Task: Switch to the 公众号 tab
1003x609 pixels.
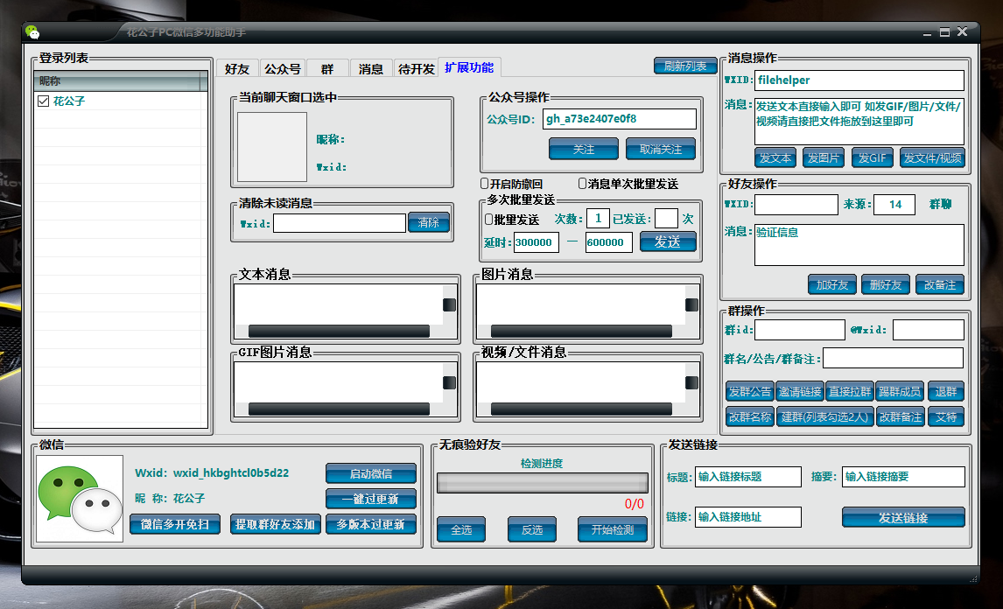Action: click(x=283, y=68)
